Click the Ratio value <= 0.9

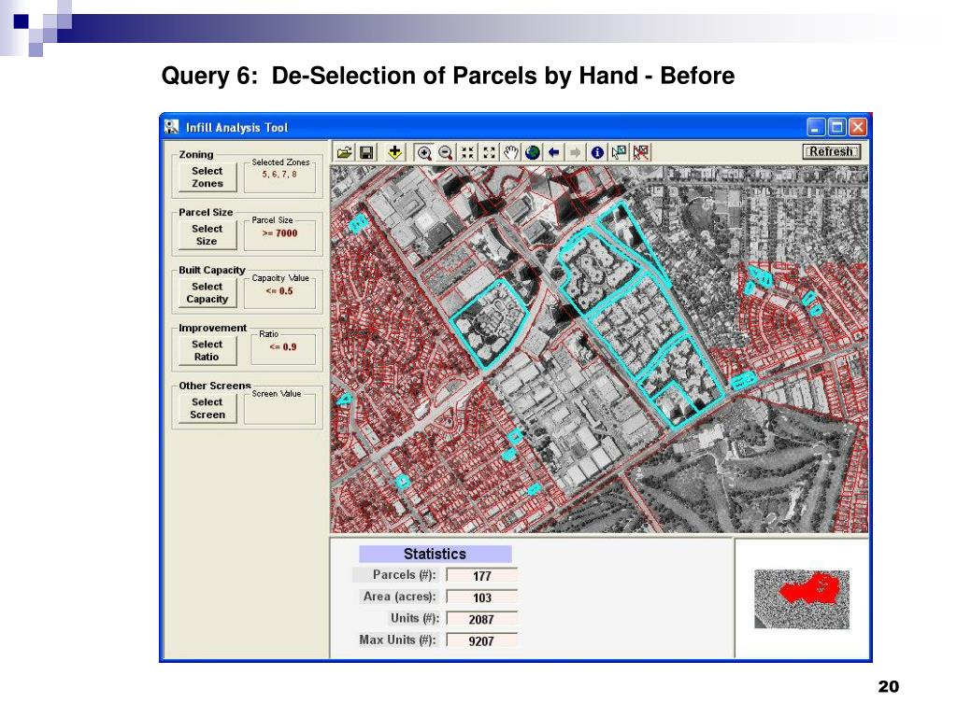283,347
